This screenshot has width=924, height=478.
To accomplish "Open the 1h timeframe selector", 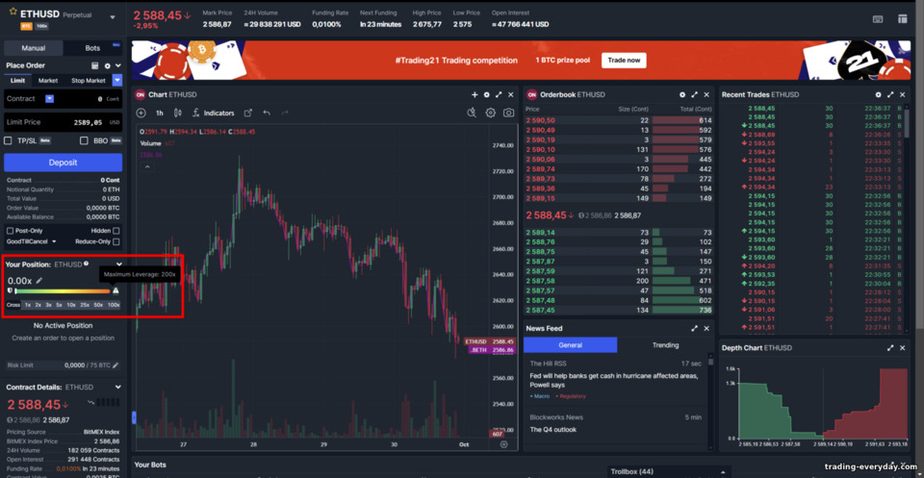I will click(160, 113).
